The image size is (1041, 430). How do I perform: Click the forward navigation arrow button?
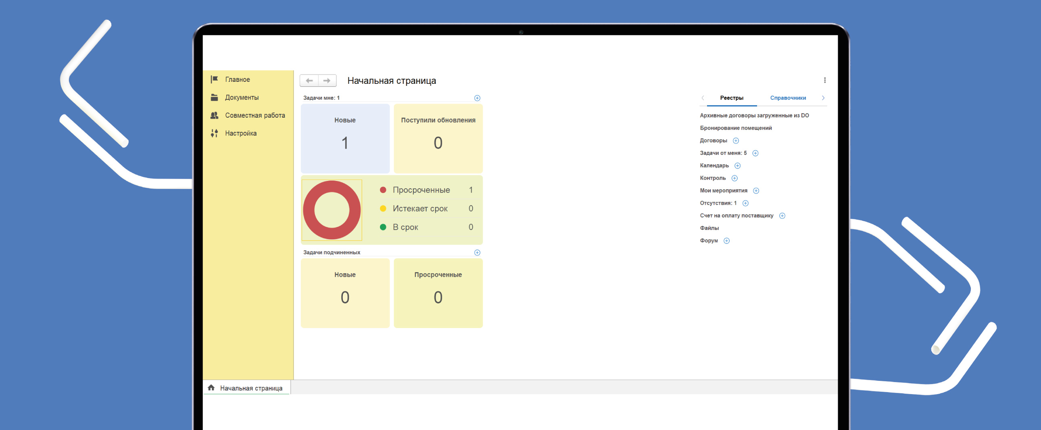(x=327, y=81)
